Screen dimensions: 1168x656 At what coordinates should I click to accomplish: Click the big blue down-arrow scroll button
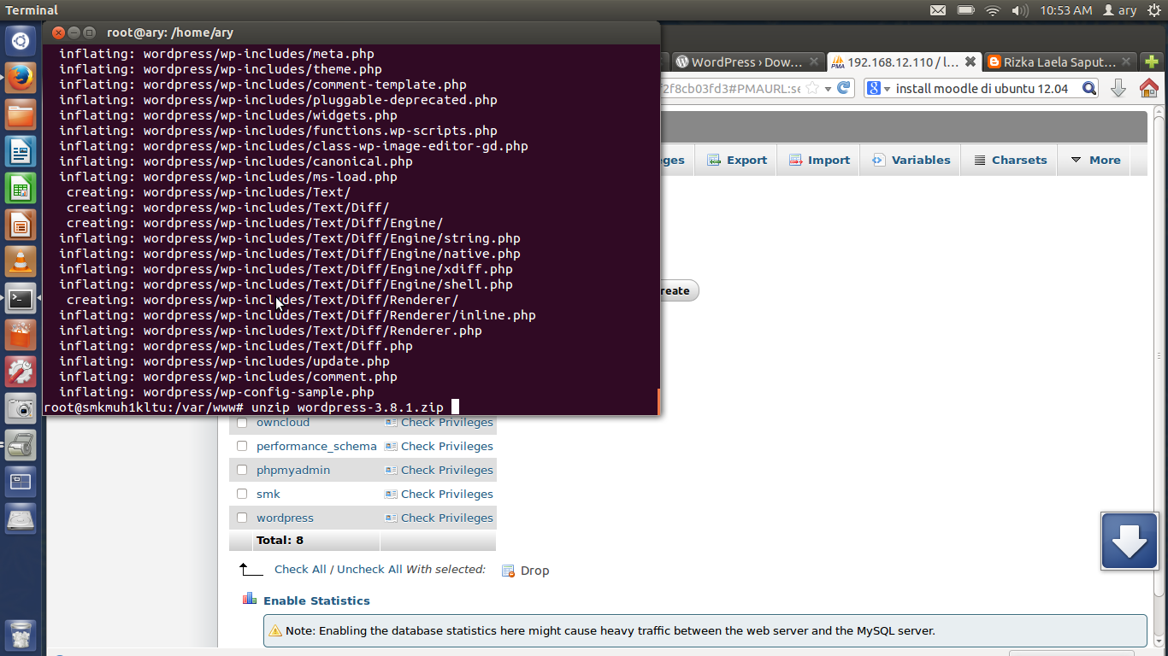(x=1129, y=541)
